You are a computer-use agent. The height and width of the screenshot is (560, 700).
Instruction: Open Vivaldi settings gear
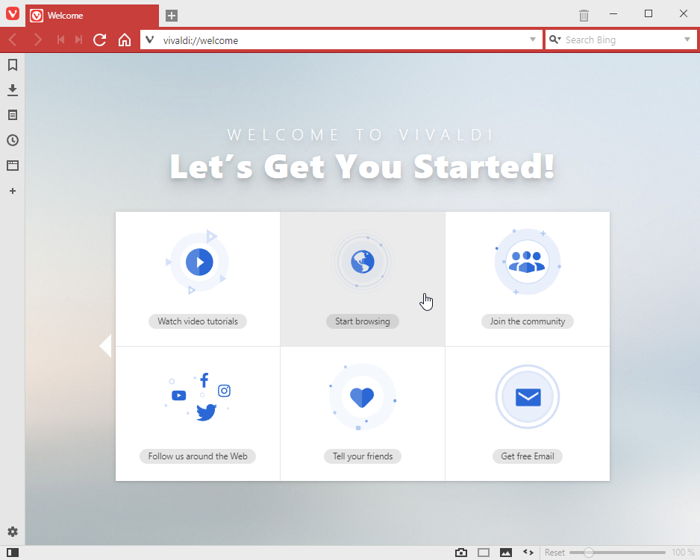(x=13, y=532)
